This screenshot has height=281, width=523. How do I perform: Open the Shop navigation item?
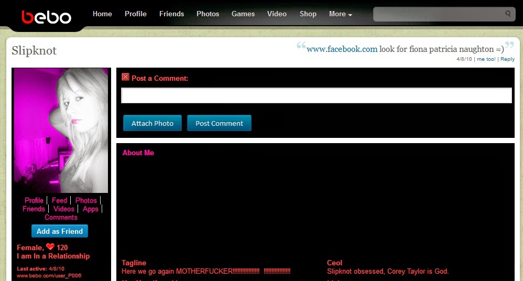308,14
